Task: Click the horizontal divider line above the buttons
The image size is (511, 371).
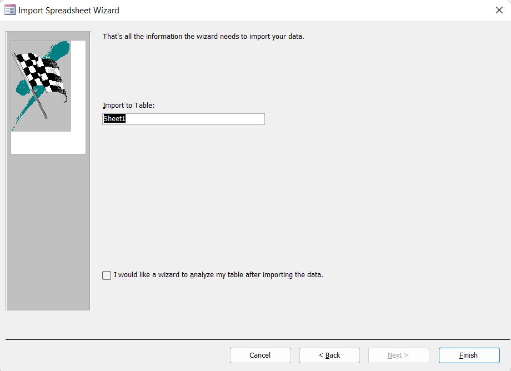Action: [258, 339]
